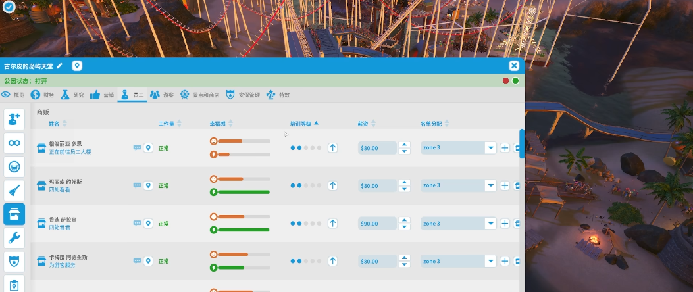This screenshot has width=693, height=292.
Task: Open thoughts bubble for 玛丽索 约翰斯
Action: point(138,185)
